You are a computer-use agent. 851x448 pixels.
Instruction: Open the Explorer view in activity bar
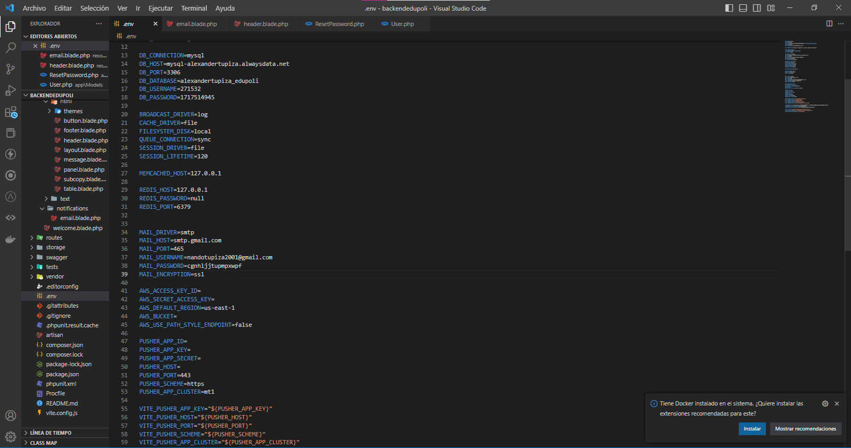pos(11,27)
